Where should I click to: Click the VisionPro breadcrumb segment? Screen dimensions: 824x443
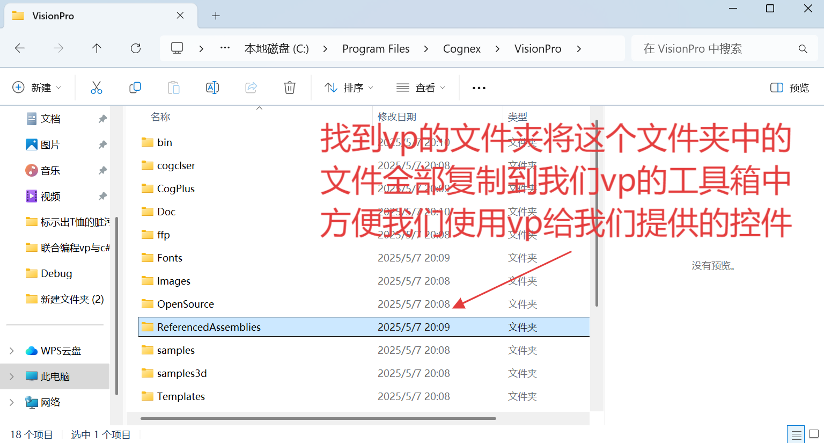click(x=538, y=49)
